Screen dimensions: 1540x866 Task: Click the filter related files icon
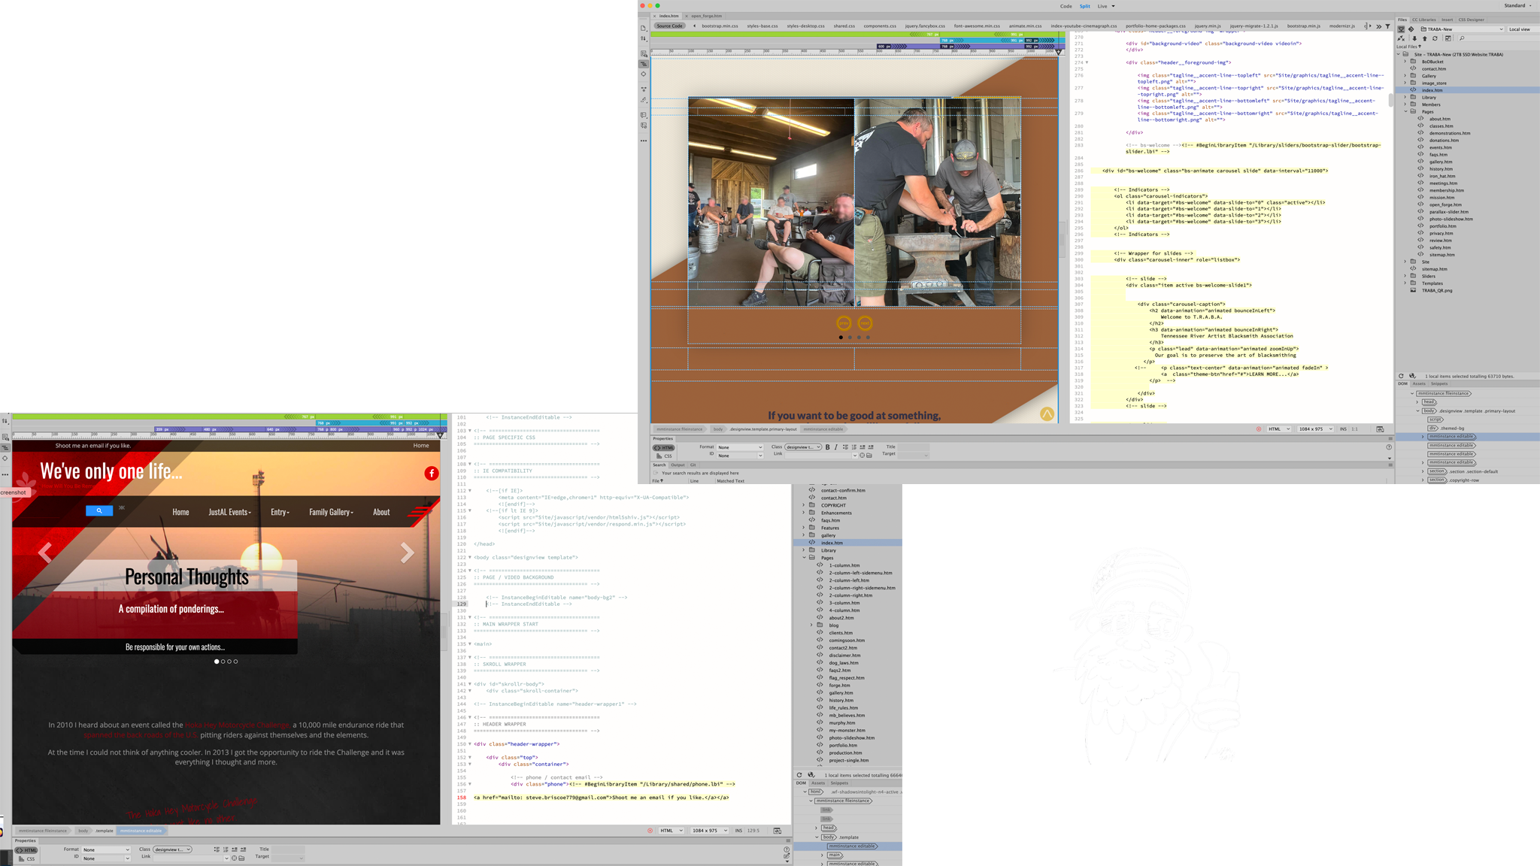[1387, 26]
